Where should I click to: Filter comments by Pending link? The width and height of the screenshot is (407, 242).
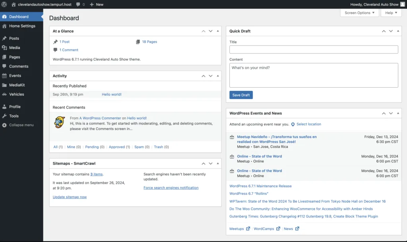(92, 147)
